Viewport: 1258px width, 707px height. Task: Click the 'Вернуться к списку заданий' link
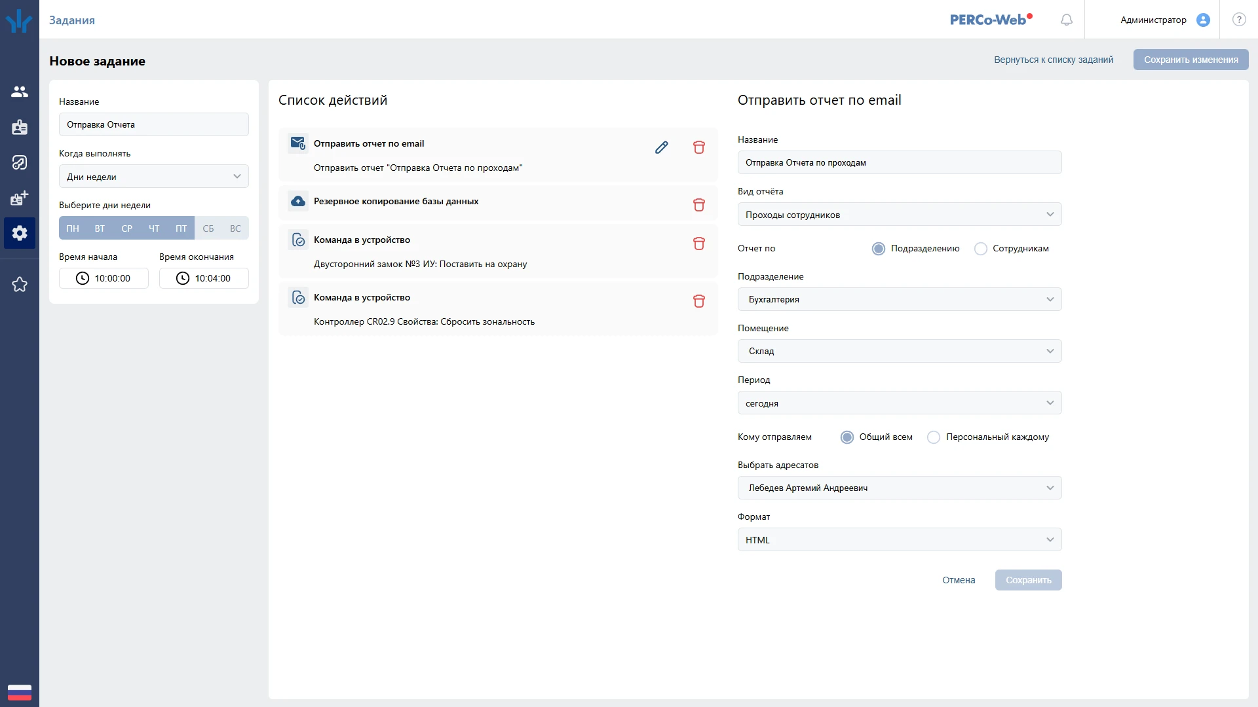(1053, 60)
